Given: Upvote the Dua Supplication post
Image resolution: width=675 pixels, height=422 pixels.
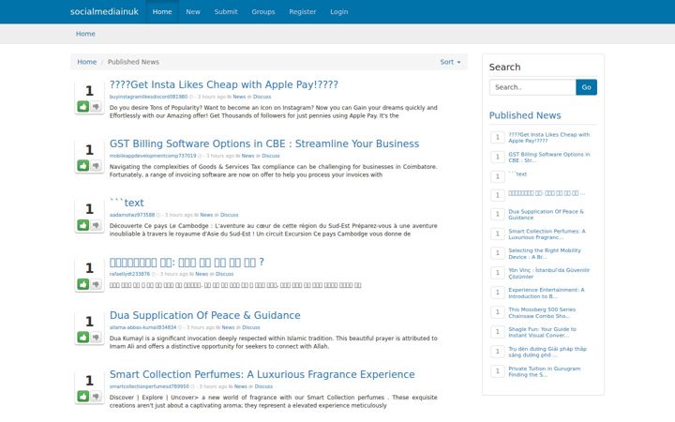Looking at the screenshot, I should (x=83, y=338).
